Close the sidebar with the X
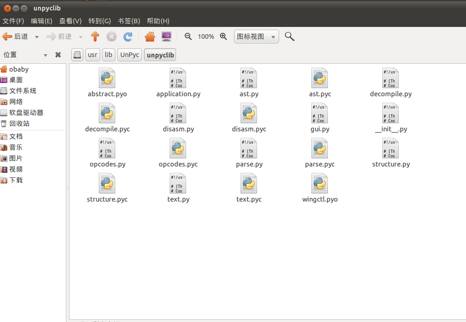 tap(58, 55)
